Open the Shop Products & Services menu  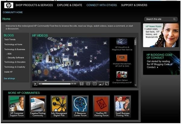34,5
